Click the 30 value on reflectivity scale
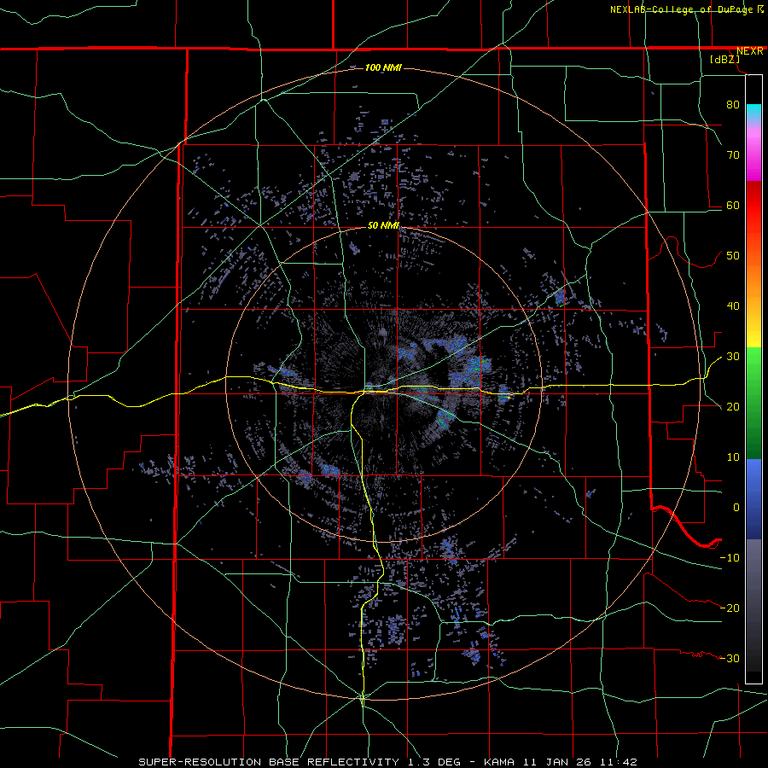This screenshot has width=768, height=768. [733, 357]
